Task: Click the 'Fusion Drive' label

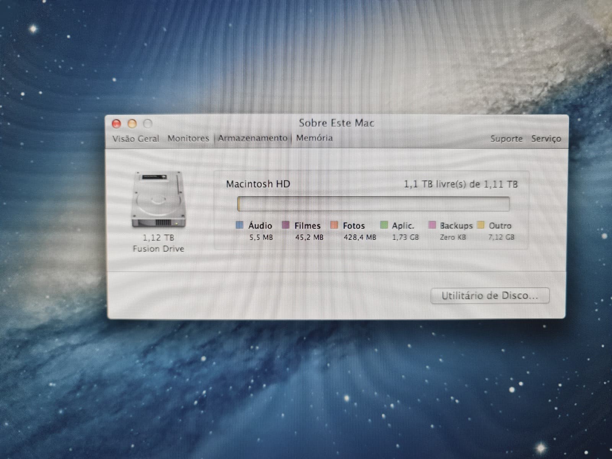Action: click(158, 249)
